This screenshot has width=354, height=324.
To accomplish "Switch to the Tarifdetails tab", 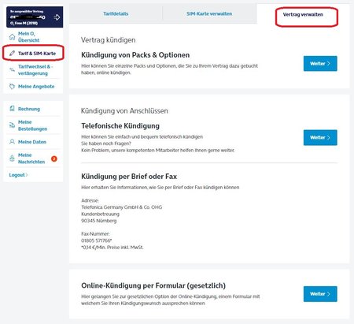I will (x=116, y=14).
